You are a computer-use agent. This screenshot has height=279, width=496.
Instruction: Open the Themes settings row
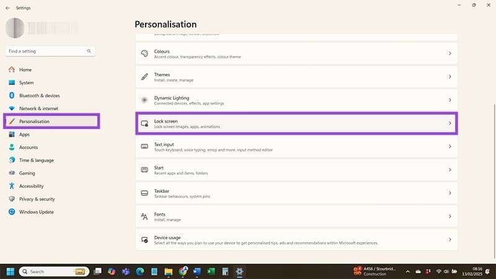click(x=296, y=77)
